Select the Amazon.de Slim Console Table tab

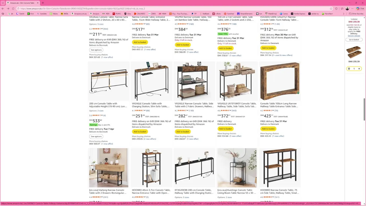[22, 3]
